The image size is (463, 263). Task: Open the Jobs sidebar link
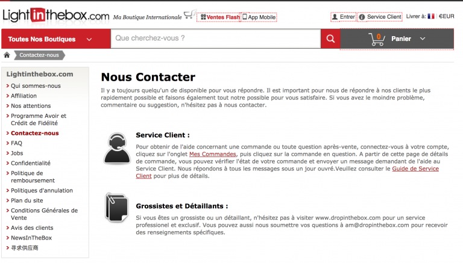[x=17, y=153]
